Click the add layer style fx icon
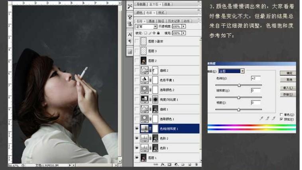This screenshot has height=170, width=302. pyautogui.click(x=163, y=164)
